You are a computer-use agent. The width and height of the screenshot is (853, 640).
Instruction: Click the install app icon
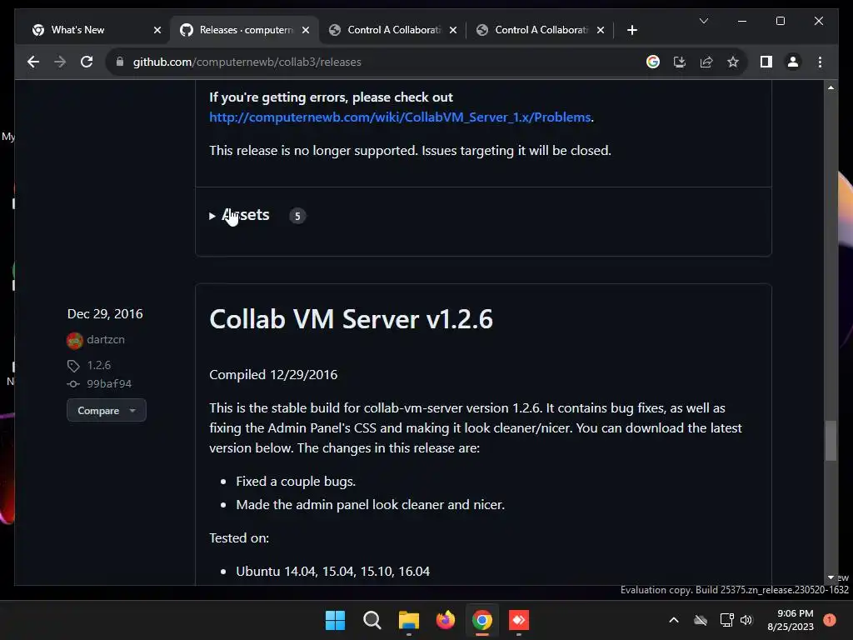(680, 62)
